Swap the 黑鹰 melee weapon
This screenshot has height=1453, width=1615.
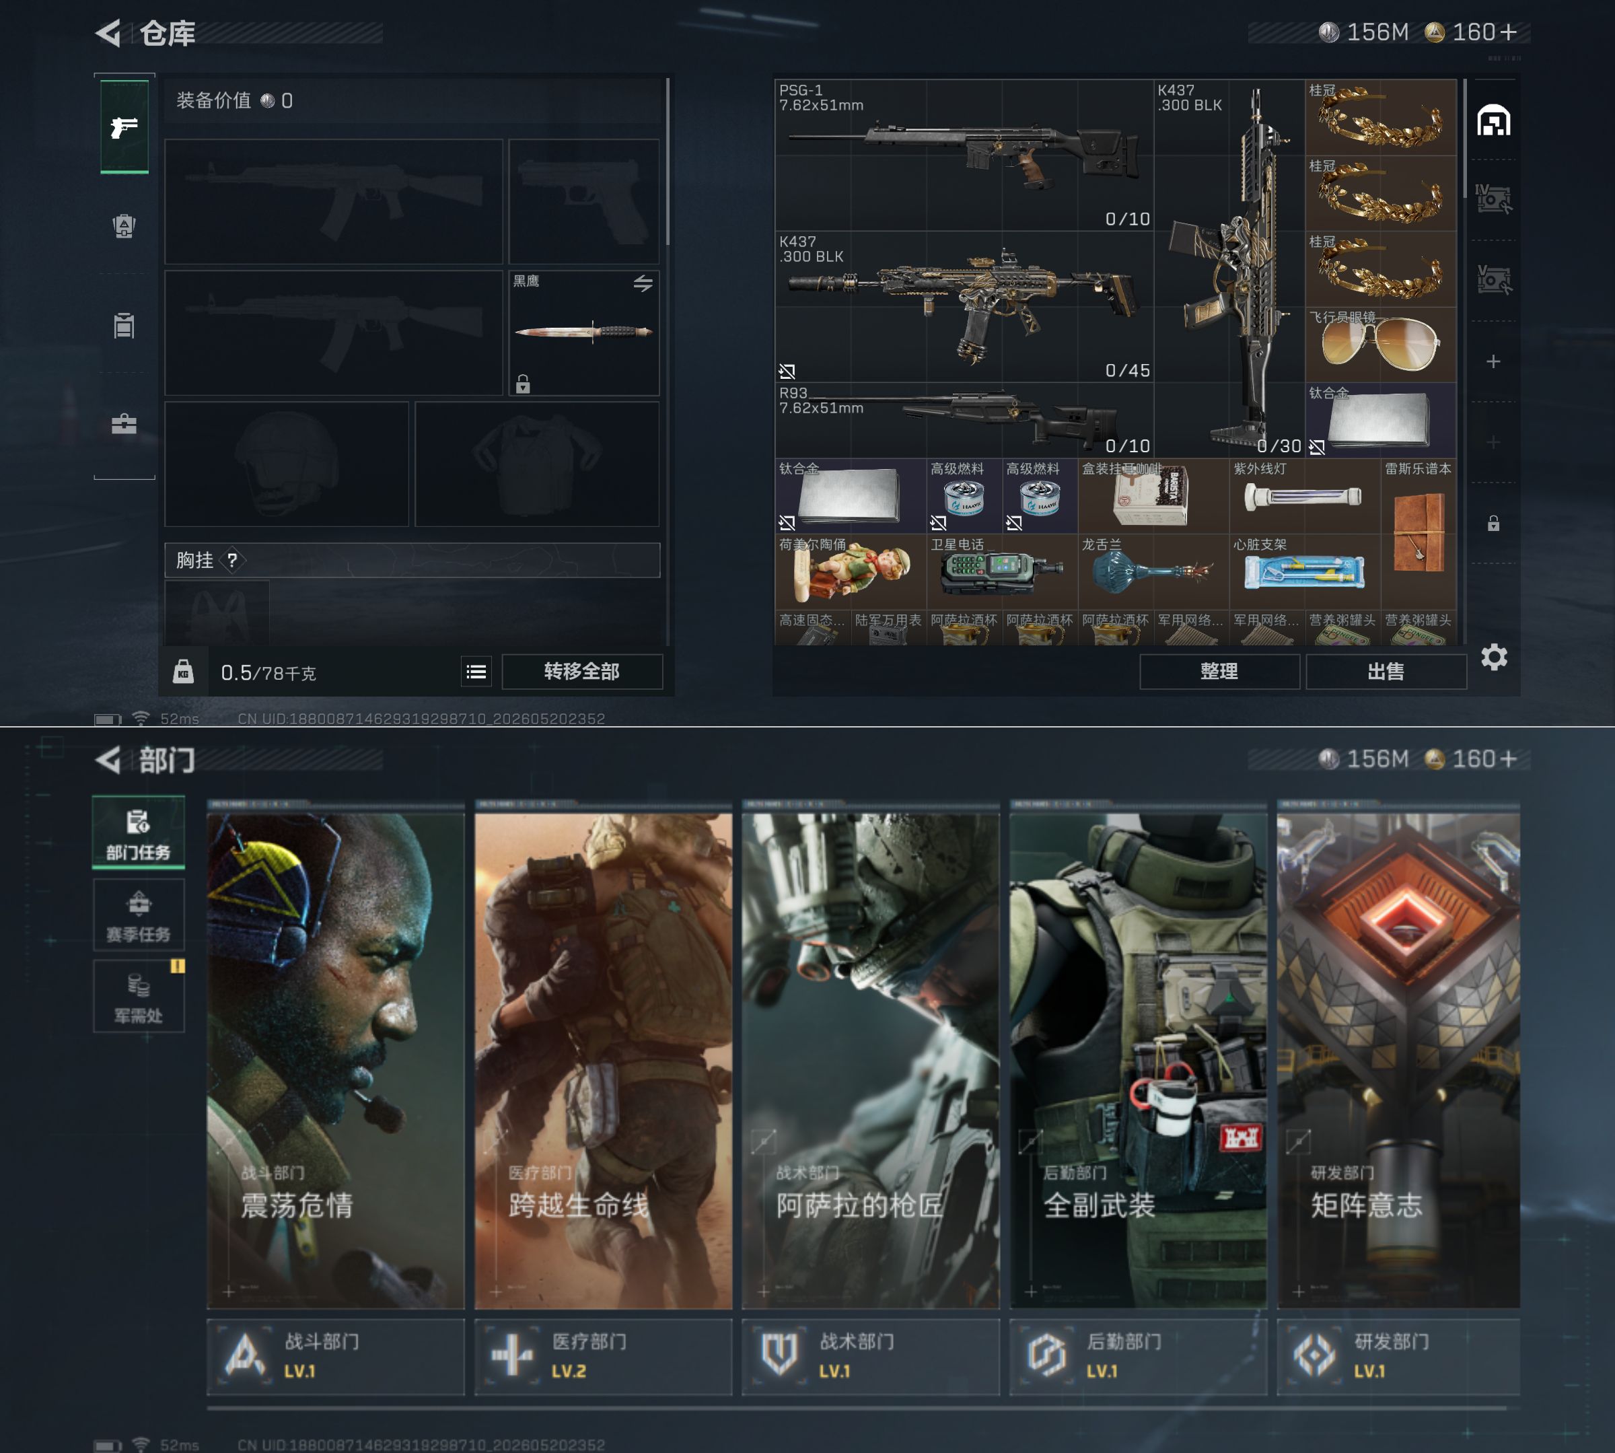point(643,283)
